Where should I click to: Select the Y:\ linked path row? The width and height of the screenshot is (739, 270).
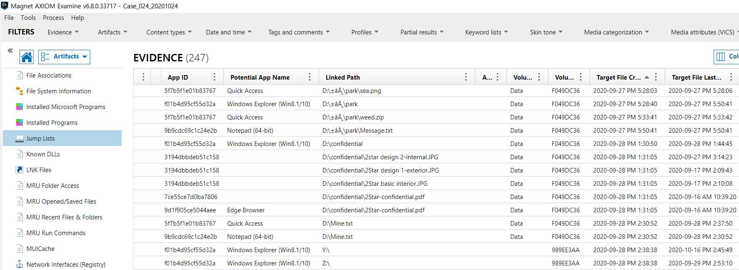436,250
